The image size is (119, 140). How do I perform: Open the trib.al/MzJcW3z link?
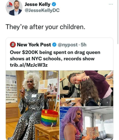[x=29, y=65]
